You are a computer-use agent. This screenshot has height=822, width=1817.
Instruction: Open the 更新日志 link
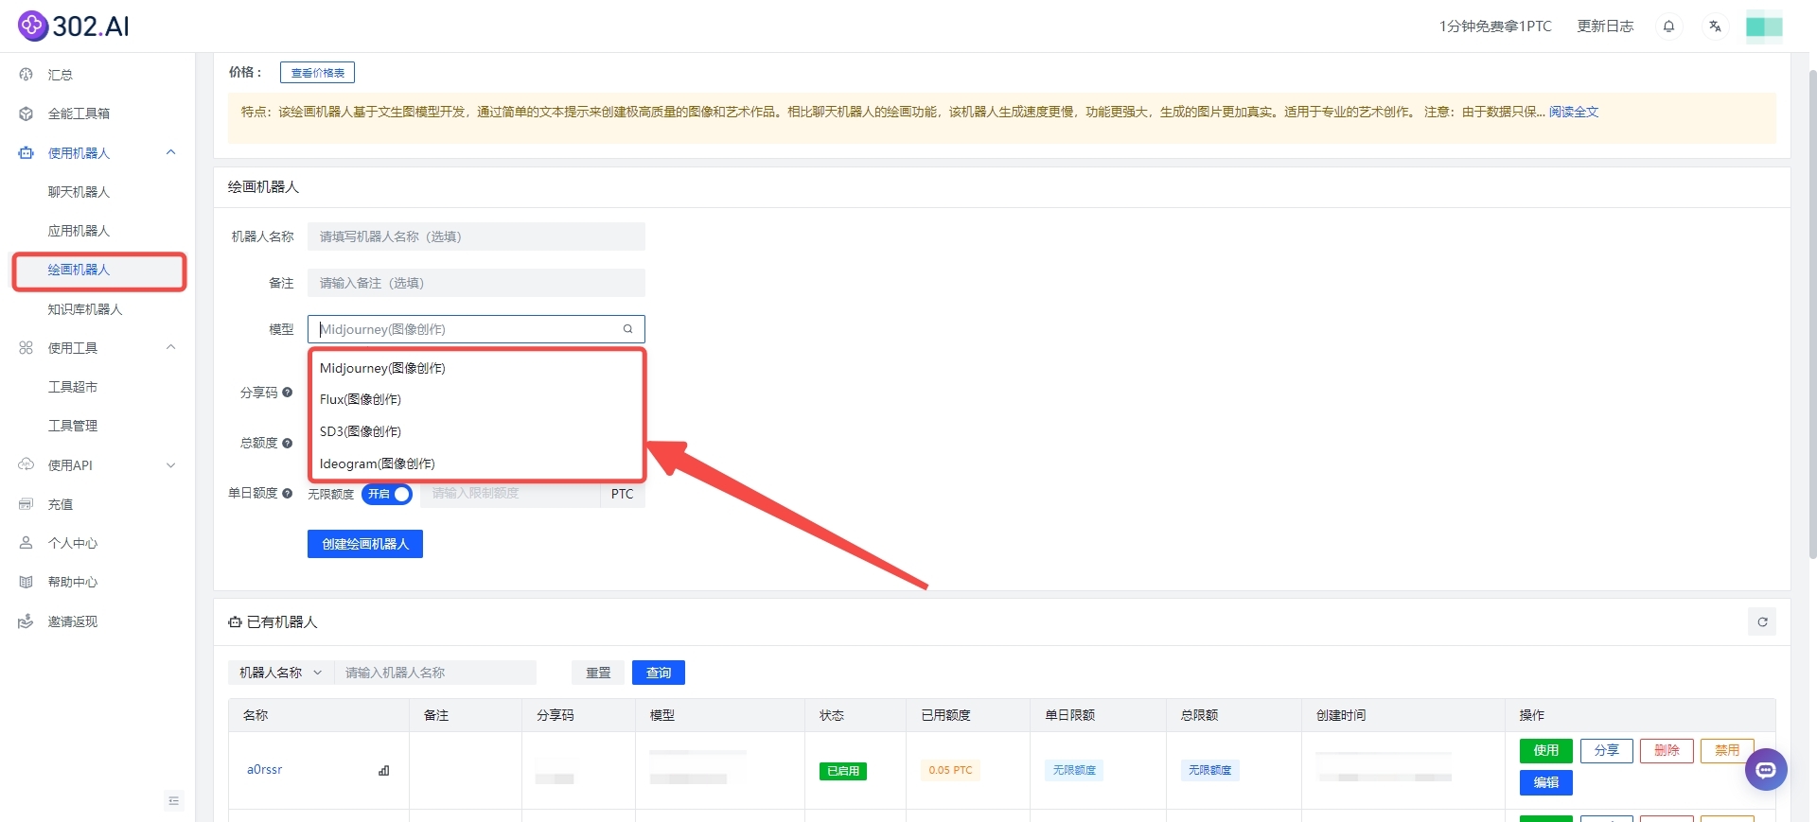pos(1605,26)
